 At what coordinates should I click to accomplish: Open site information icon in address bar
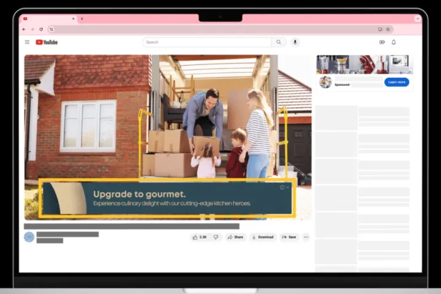tap(51, 29)
